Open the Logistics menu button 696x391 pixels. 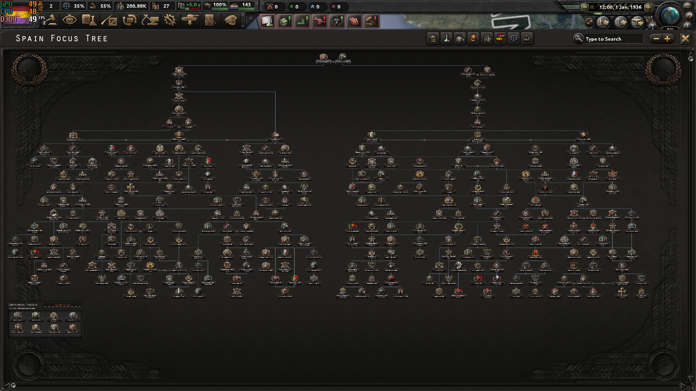coord(210,20)
